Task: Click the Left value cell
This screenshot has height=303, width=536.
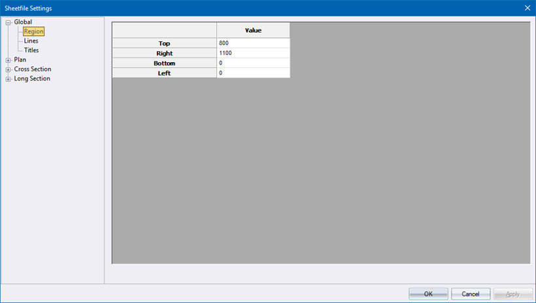Action: click(x=253, y=73)
